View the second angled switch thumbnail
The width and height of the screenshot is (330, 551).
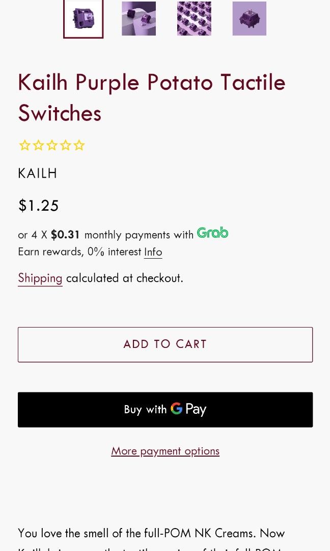[x=139, y=18]
